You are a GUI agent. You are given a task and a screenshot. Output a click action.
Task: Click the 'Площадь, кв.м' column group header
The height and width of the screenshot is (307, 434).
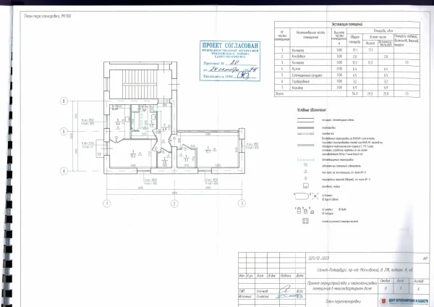click(383, 30)
